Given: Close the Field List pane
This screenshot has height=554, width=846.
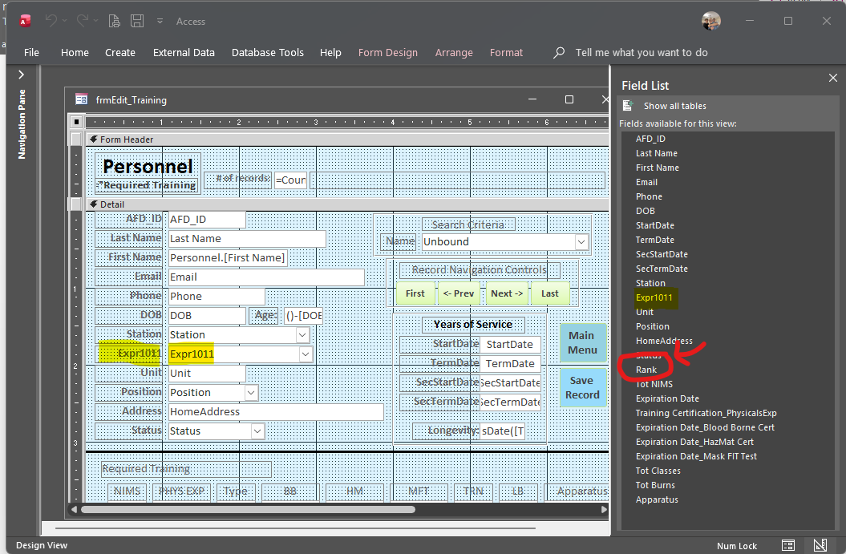Looking at the screenshot, I should click(x=832, y=78).
